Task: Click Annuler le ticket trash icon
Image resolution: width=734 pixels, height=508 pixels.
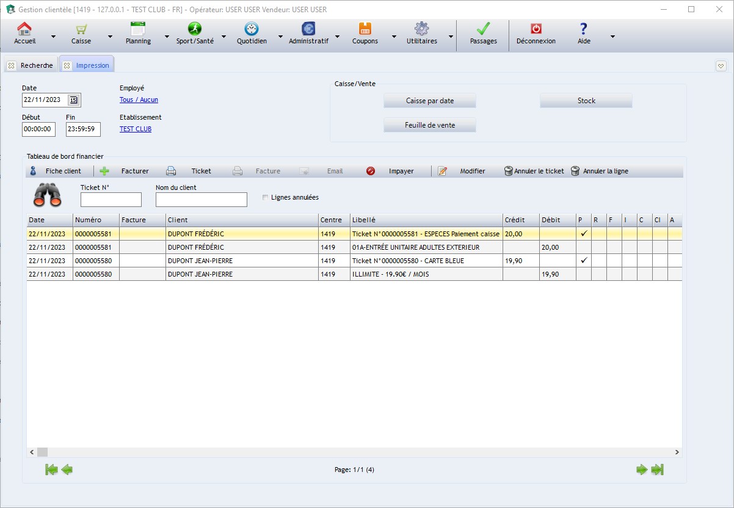Action: click(508, 172)
